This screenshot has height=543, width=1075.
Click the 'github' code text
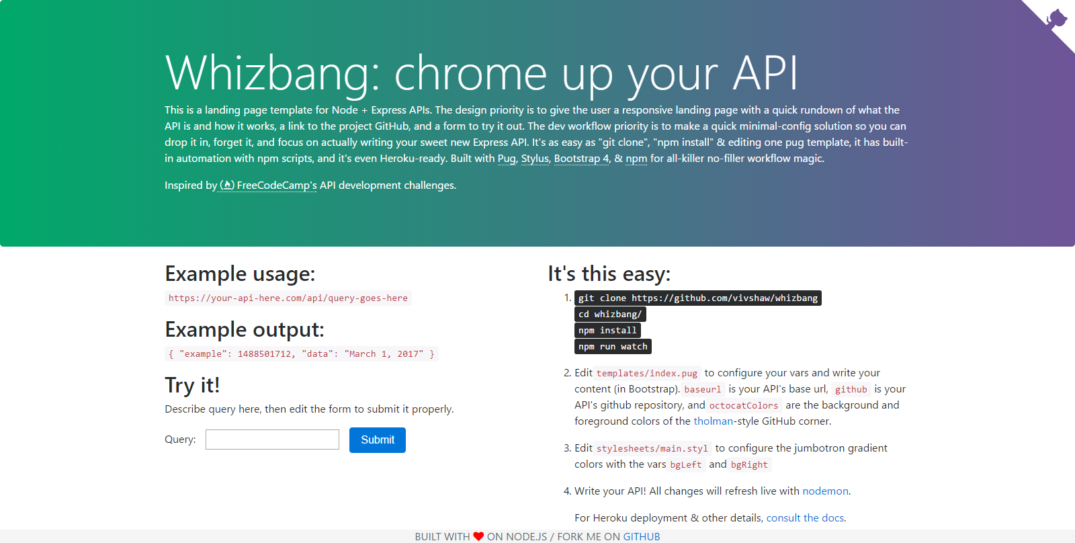851,390
